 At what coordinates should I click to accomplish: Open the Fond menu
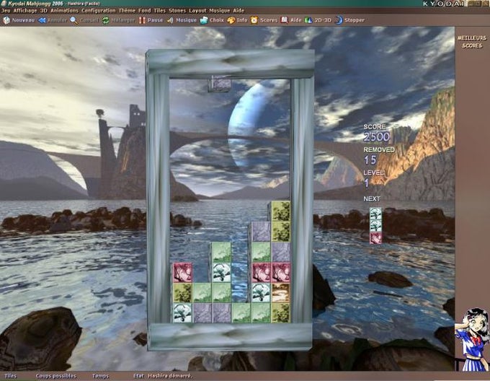[x=144, y=10]
